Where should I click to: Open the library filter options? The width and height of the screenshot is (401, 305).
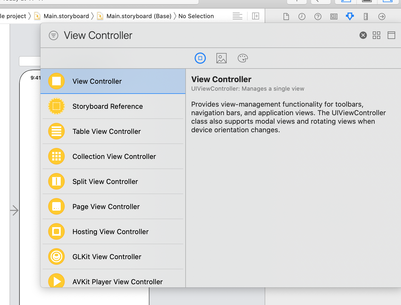tap(54, 35)
